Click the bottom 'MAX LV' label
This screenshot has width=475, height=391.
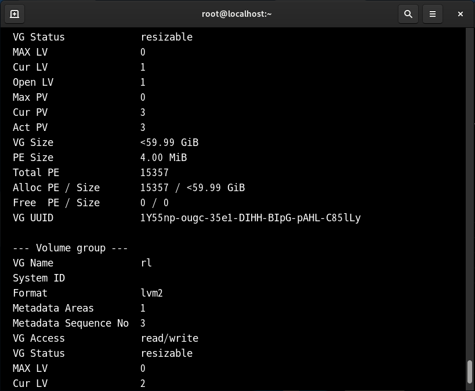tap(30, 368)
